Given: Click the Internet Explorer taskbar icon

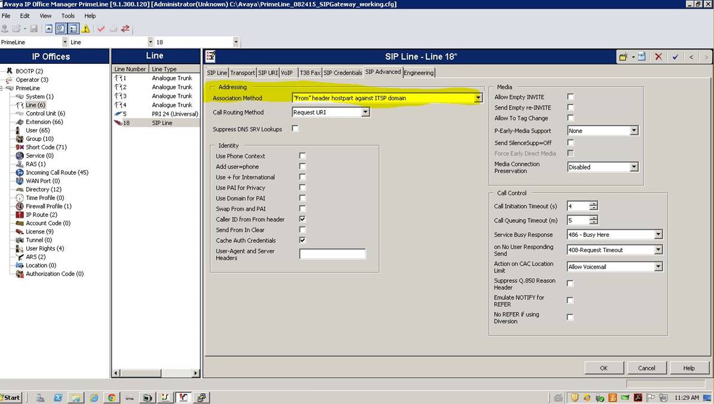Looking at the screenshot, I should coord(94,397).
